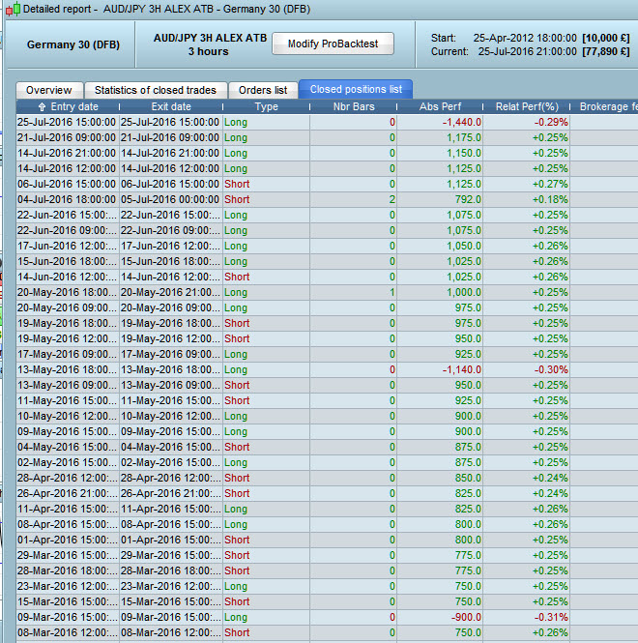
Task: Click the 792.0 Abs Perf value
Action: tap(468, 199)
